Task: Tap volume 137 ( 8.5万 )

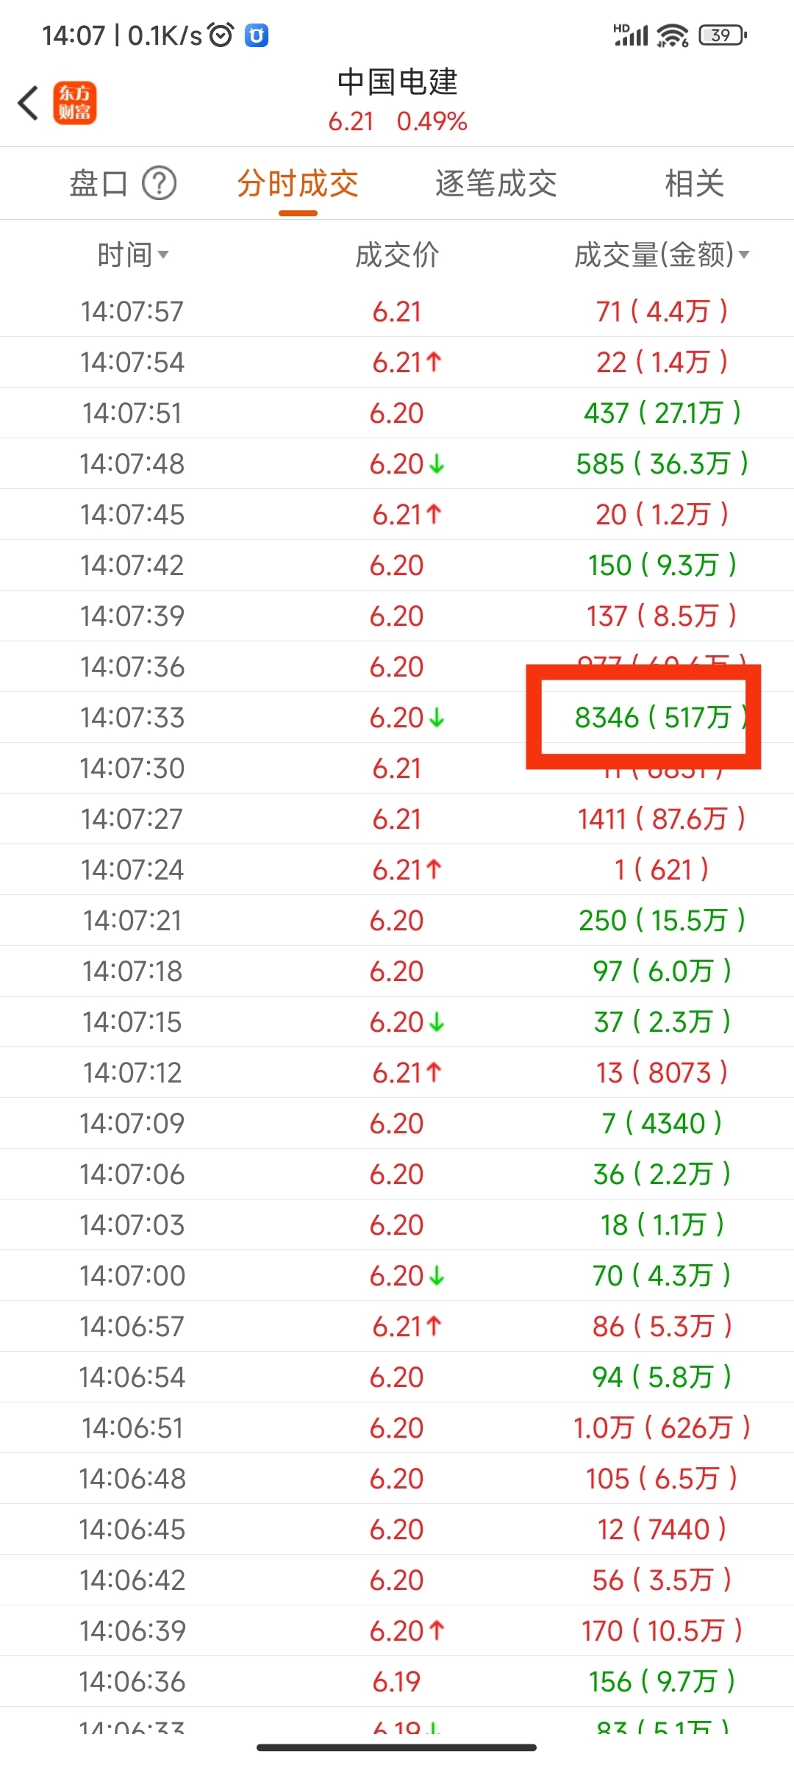Action: 662,616
